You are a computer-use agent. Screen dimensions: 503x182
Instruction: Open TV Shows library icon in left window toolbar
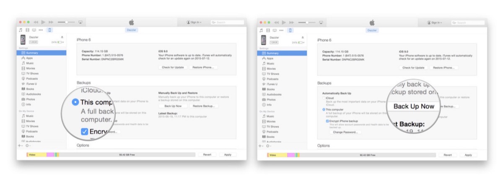tap(34, 30)
